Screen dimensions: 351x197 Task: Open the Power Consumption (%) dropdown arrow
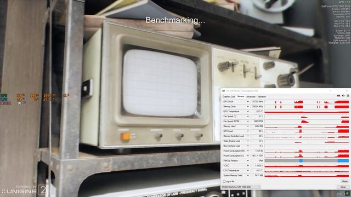(x=248, y=155)
